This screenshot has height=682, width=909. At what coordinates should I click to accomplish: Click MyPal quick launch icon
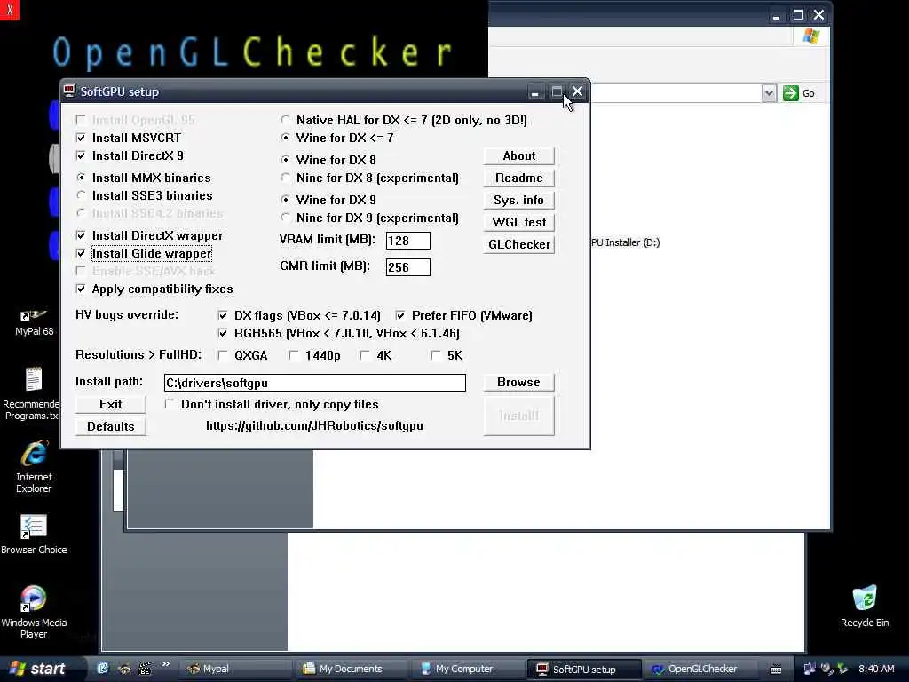point(124,669)
